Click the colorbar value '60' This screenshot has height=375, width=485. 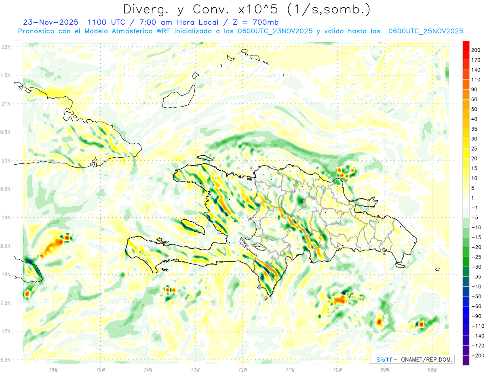(x=475, y=100)
